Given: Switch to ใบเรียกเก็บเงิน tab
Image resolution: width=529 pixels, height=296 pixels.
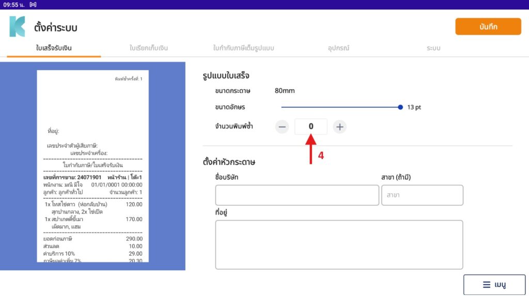Looking at the screenshot, I should point(148,48).
